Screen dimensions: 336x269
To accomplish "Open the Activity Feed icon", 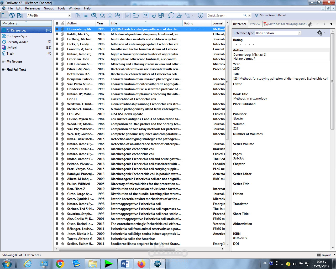I will tap(187, 15).
